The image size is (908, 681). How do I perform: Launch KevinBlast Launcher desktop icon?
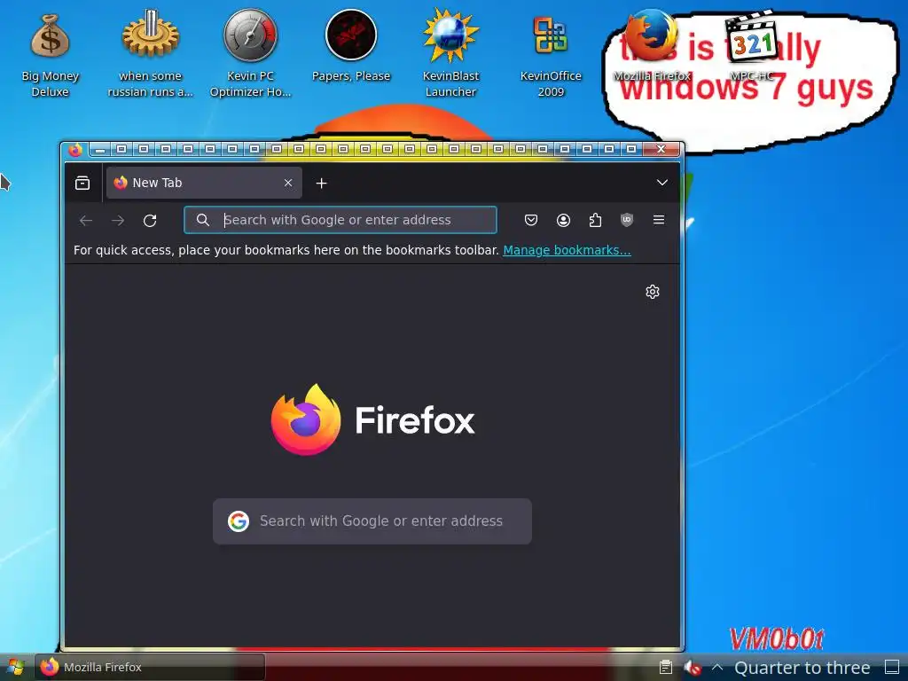(450, 53)
